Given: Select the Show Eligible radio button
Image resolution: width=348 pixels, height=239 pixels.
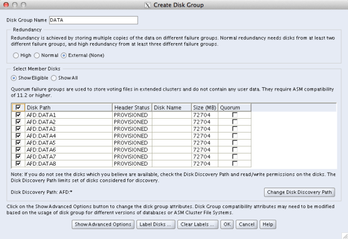Looking at the screenshot, I should coord(14,78).
